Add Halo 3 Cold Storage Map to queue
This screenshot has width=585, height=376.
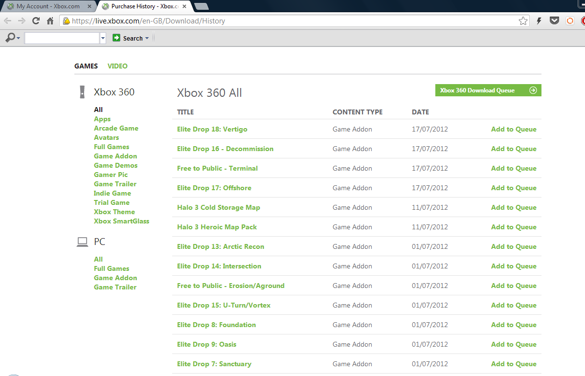pos(514,207)
